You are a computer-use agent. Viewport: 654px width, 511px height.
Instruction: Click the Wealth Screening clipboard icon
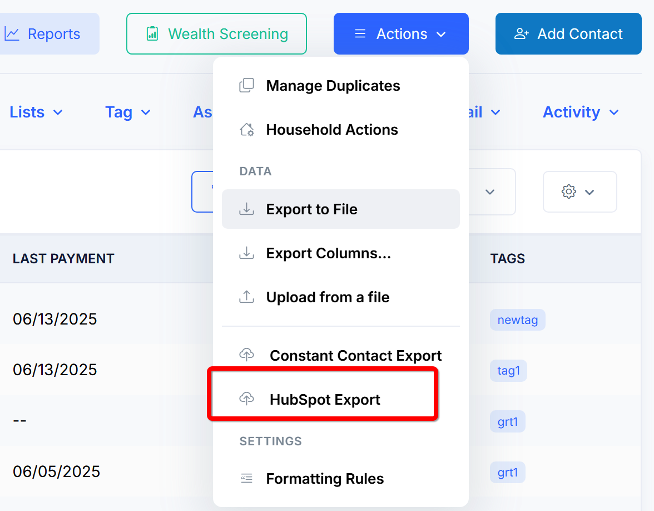pyautogui.click(x=152, y=34)
